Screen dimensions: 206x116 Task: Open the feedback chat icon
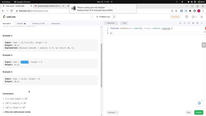pyautogui.click(x=200, y=103)
